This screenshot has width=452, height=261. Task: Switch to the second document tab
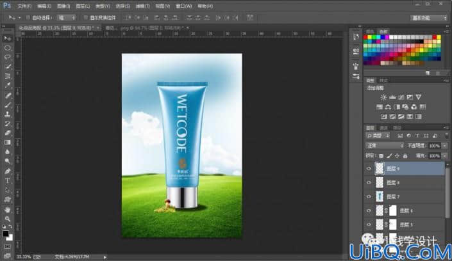[x=146, y=28]
